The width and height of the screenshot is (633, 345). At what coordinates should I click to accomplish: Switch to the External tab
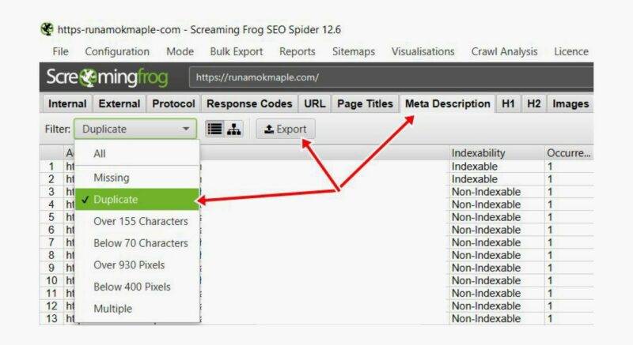119,104
